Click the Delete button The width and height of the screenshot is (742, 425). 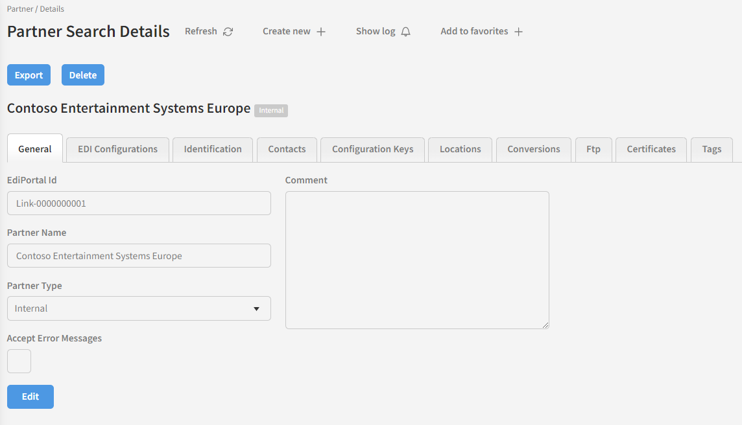coord(83,75)
